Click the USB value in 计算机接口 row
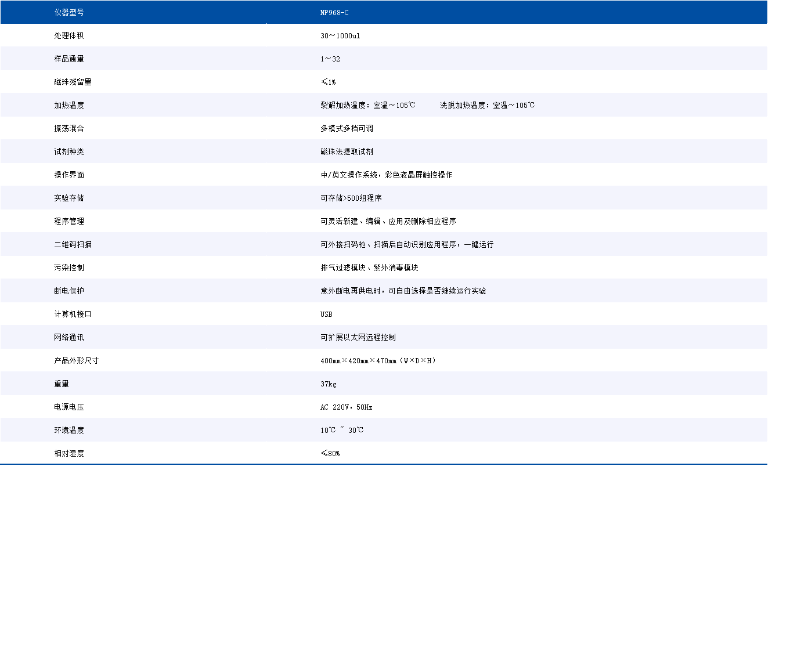 click(326, 314)
